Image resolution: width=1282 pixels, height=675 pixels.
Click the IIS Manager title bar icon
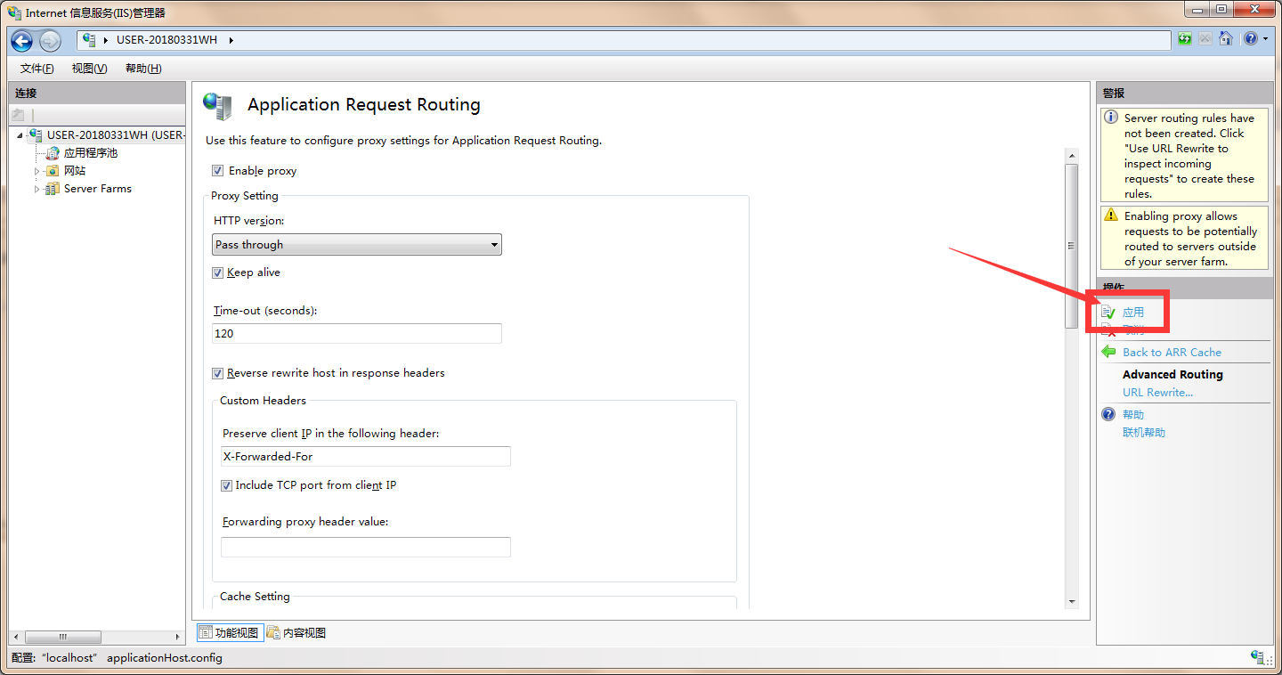(x=14, y=12)
